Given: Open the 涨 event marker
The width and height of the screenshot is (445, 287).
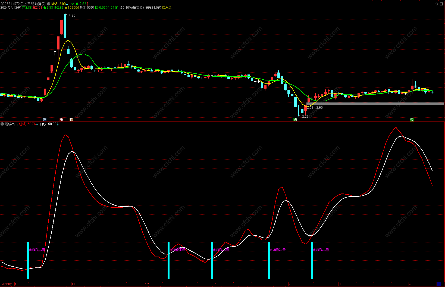Looking at the screenshot, I should pos(61,120).
